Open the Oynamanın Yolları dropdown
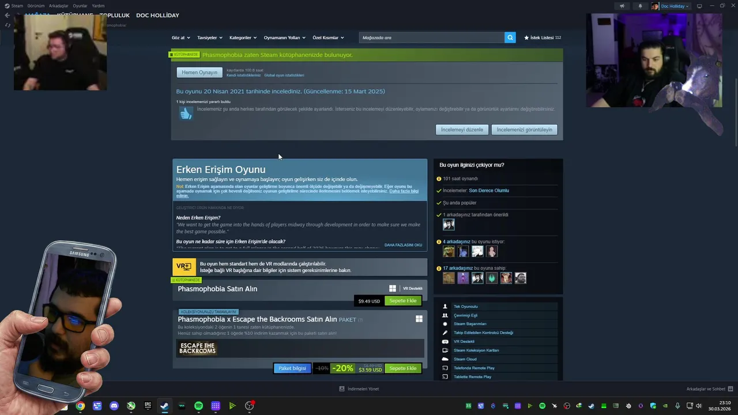Image resolution: width=738 pixels, height=415 pixels. coord(284,37)
